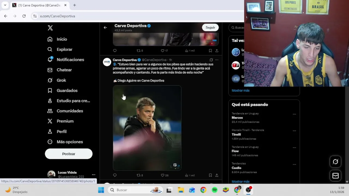Repost the Aguirre tweet with 8 reposts

click(x=140, y=175)
